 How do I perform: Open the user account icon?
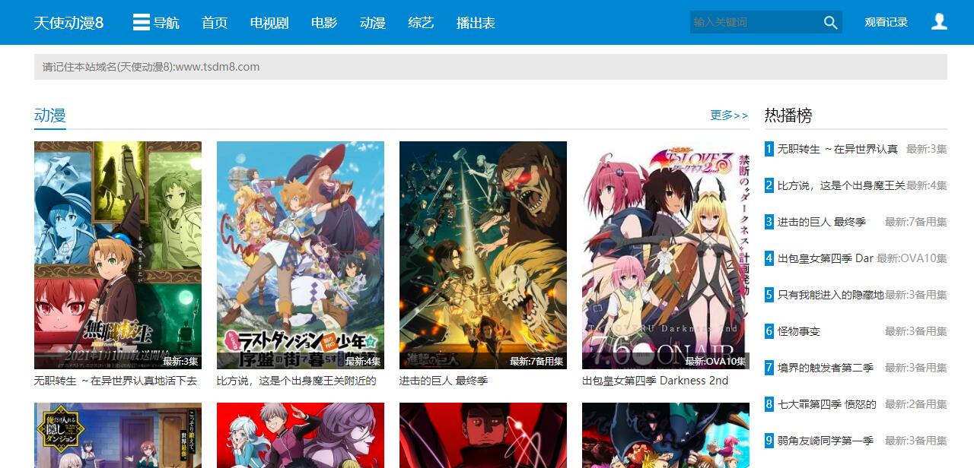(x=939, y=22)
